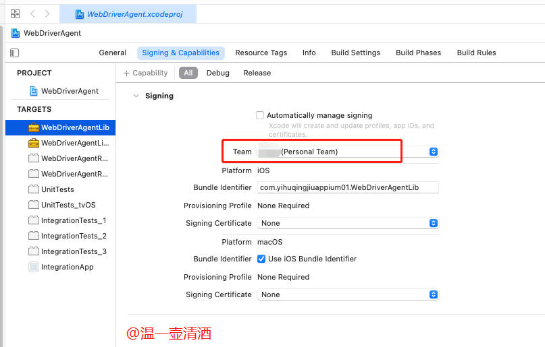545x347 pixels.
Task: Click the 'macOS' platform value
Action: tap(270, 242)
